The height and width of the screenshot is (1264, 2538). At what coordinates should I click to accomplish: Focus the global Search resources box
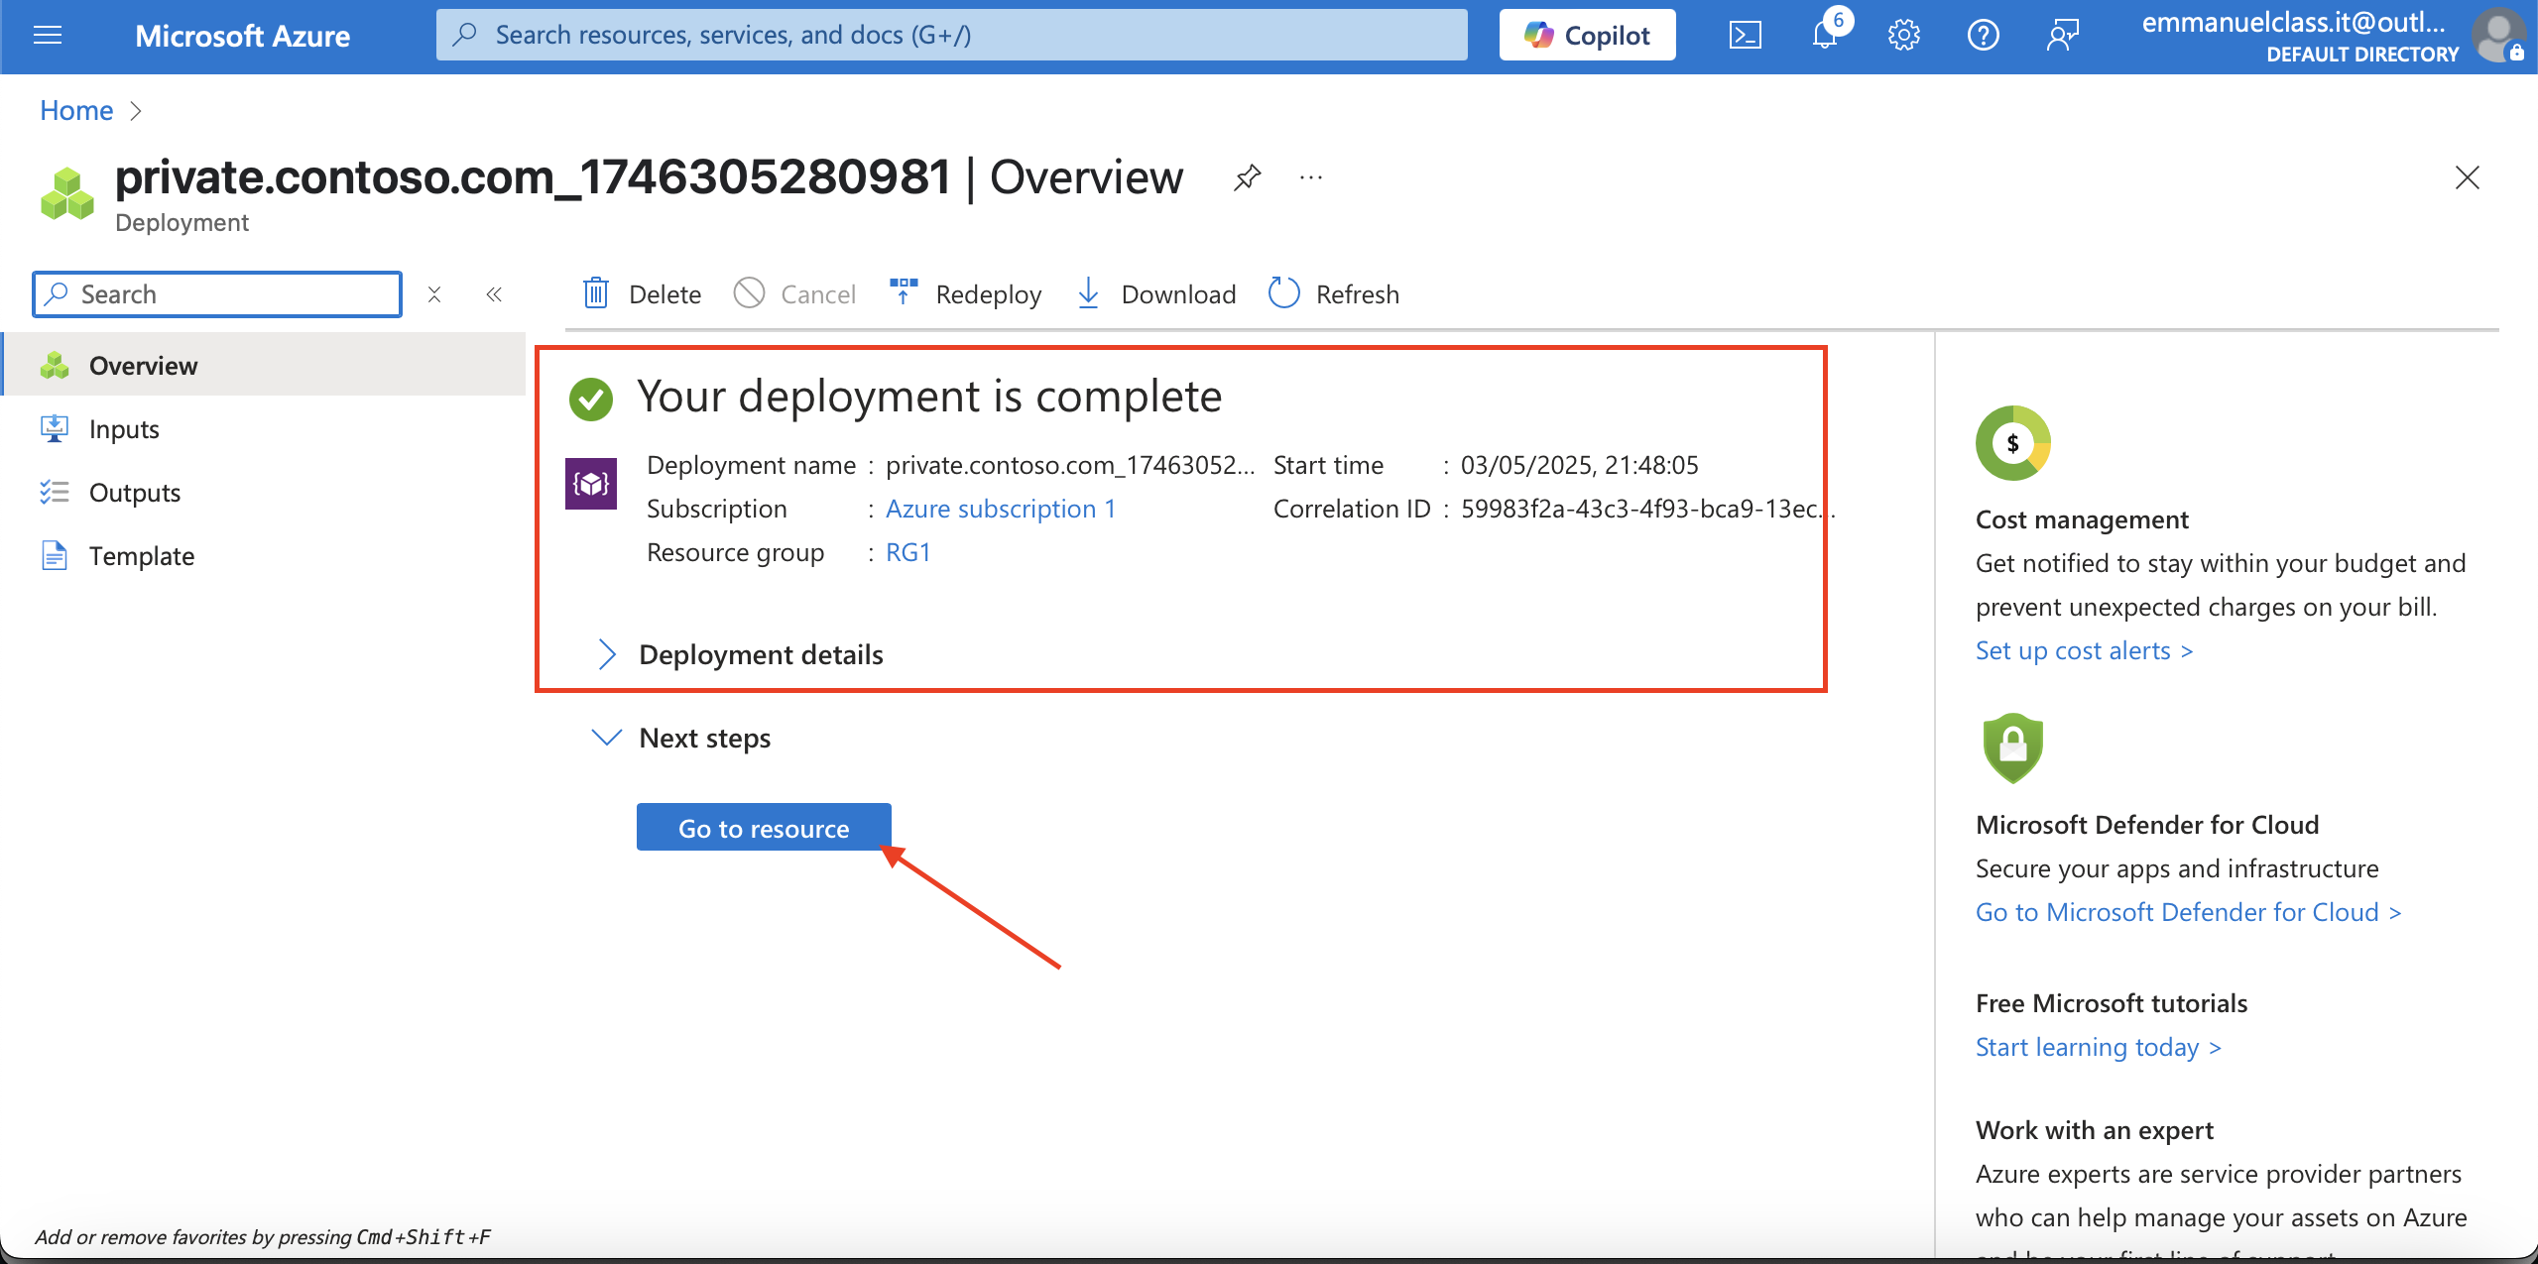(x=951, y=36)
